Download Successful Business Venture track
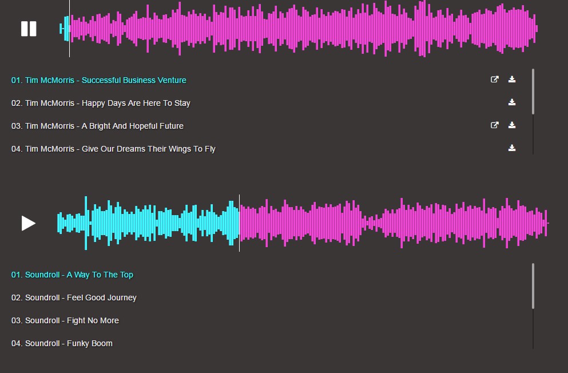Viewport: 568px width, 373px height. 512,80
